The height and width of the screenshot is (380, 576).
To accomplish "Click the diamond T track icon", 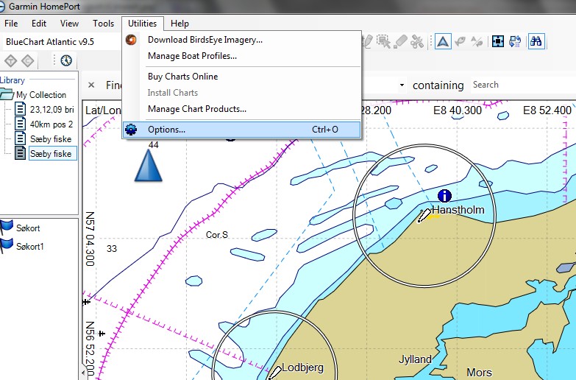I will [x=10, y=60].
